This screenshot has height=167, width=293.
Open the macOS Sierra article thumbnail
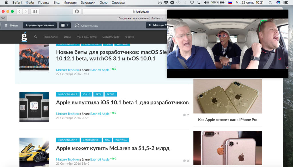(x=34, y=57)
